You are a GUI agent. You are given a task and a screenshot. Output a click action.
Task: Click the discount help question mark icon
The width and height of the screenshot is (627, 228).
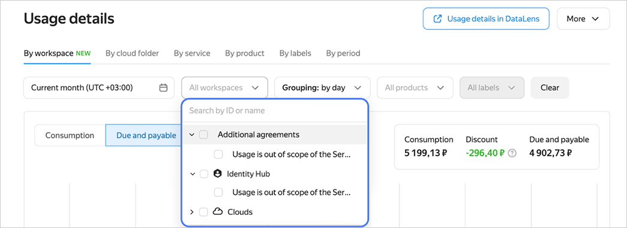[512, 153]
